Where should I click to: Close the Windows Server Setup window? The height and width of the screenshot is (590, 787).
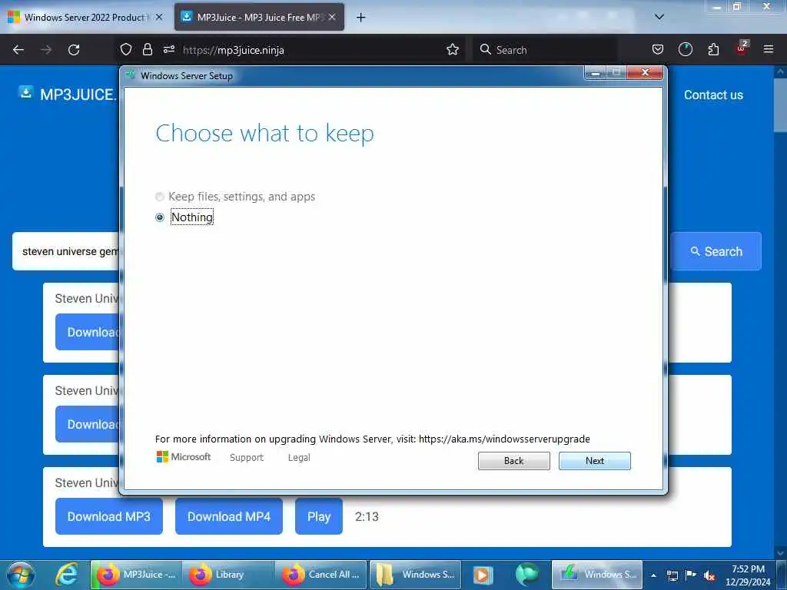645,73
